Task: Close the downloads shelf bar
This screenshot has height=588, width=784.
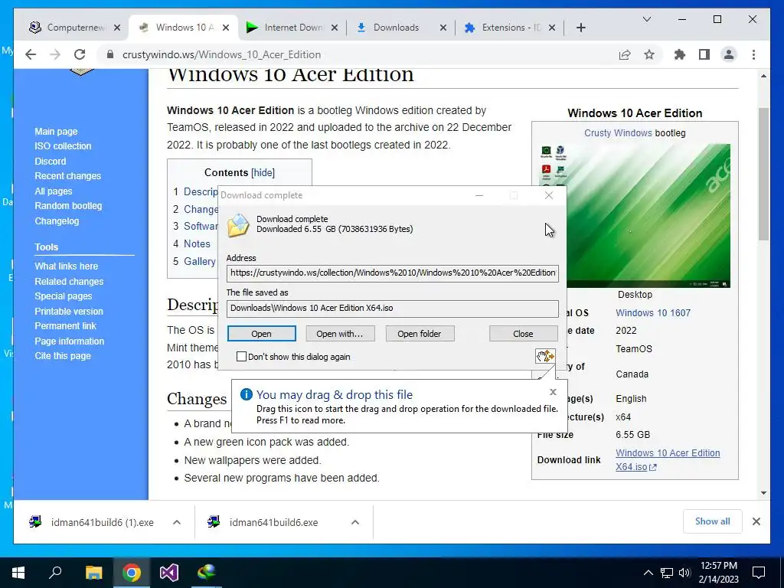Action: 756,521
